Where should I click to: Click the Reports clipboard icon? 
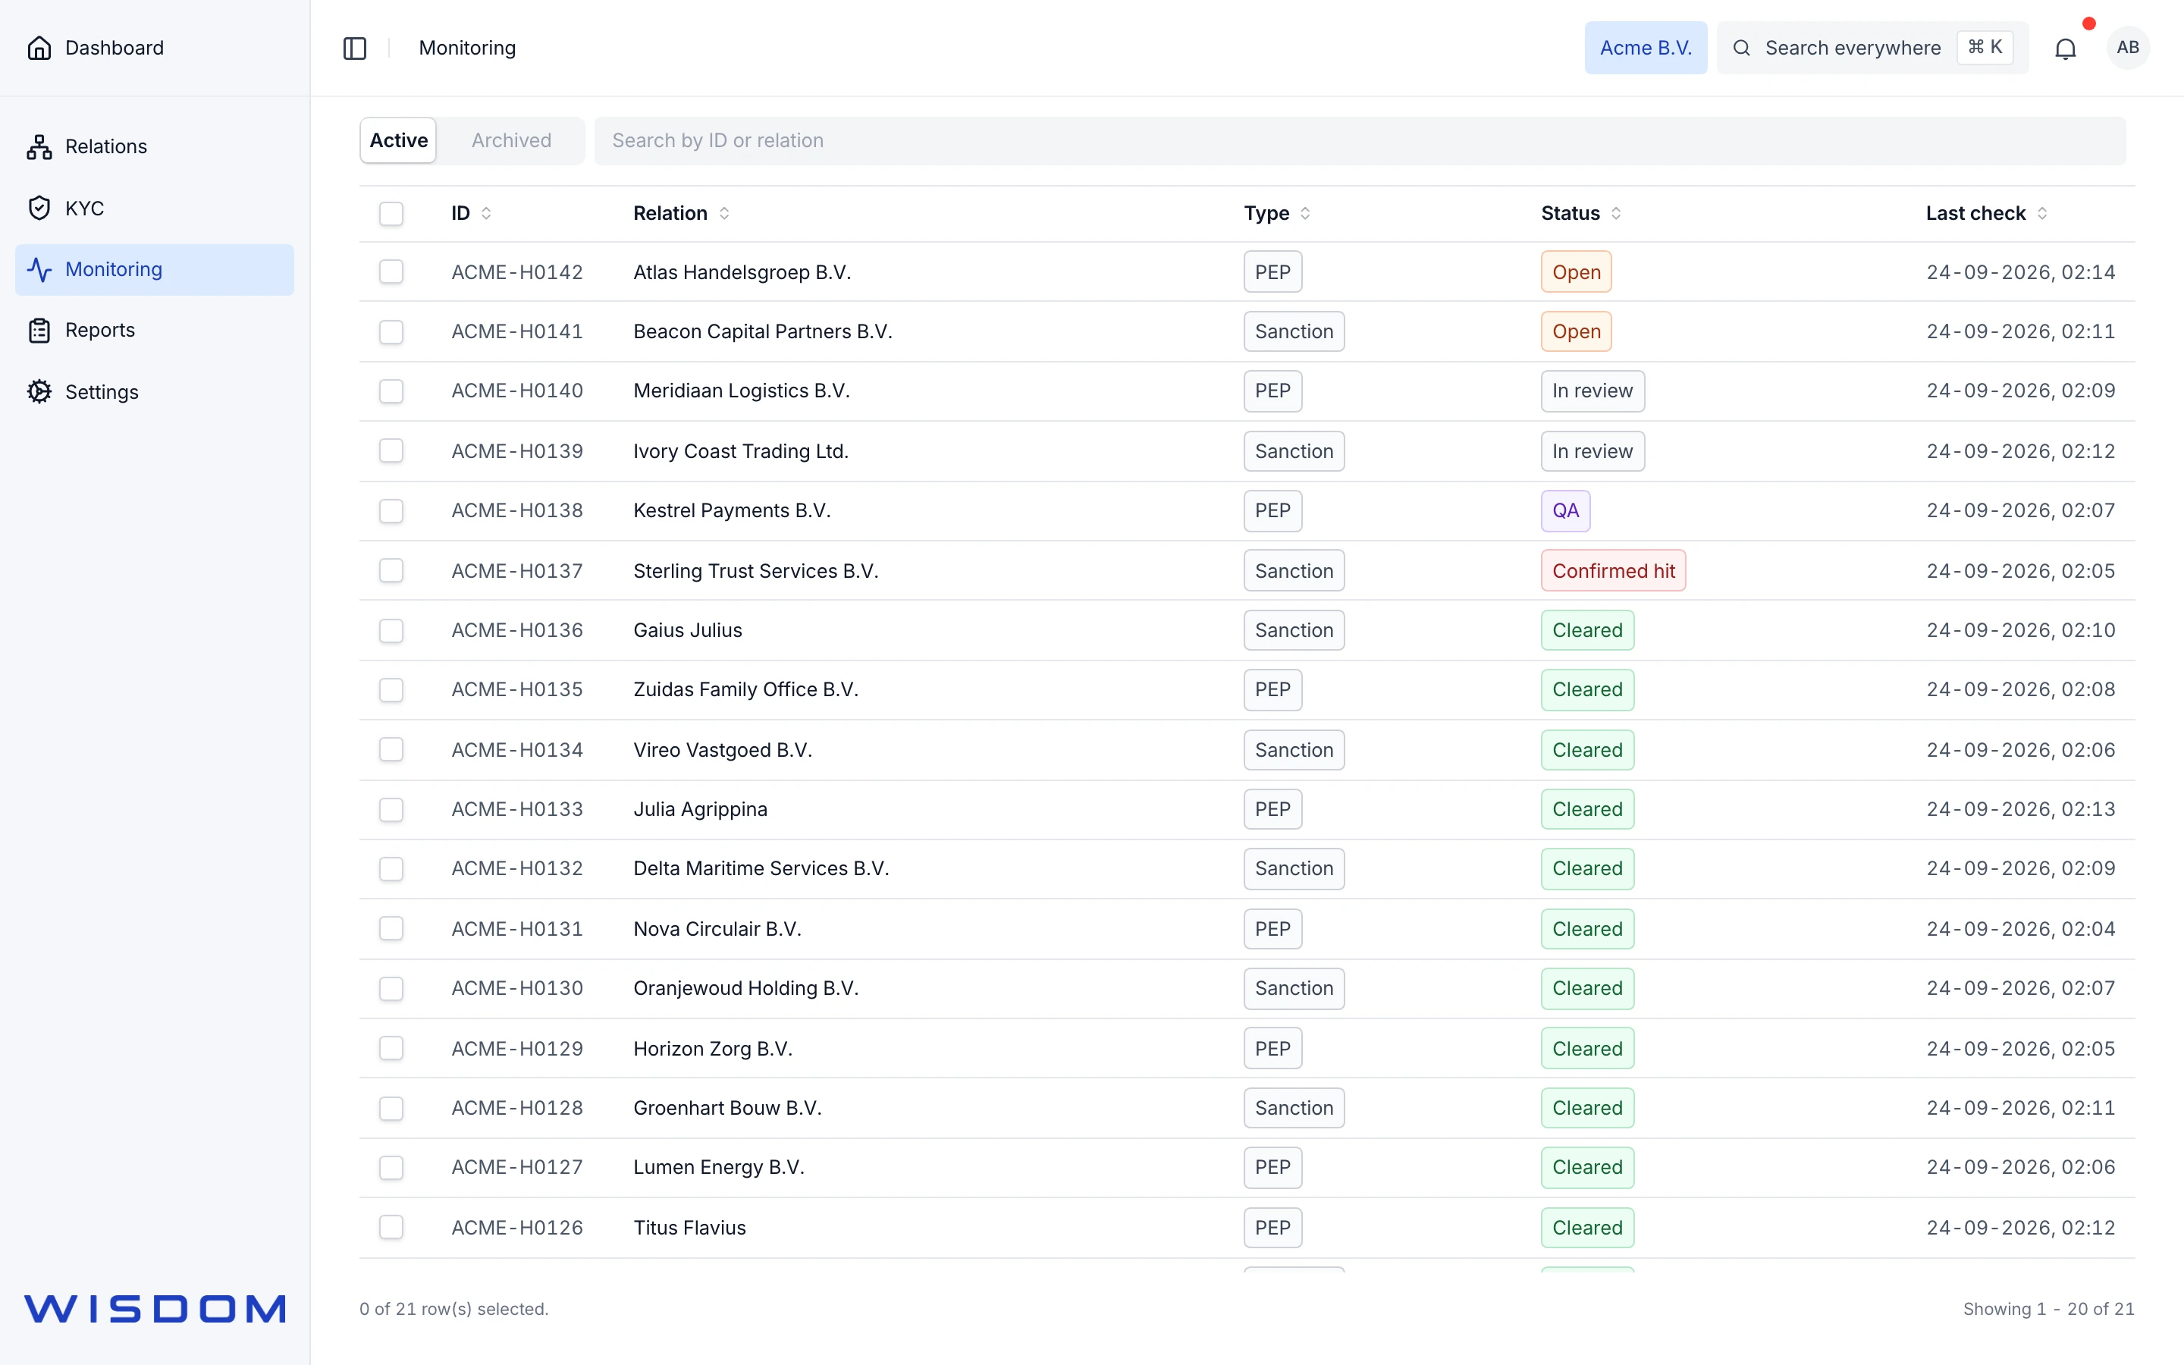(x=39, y=331)
